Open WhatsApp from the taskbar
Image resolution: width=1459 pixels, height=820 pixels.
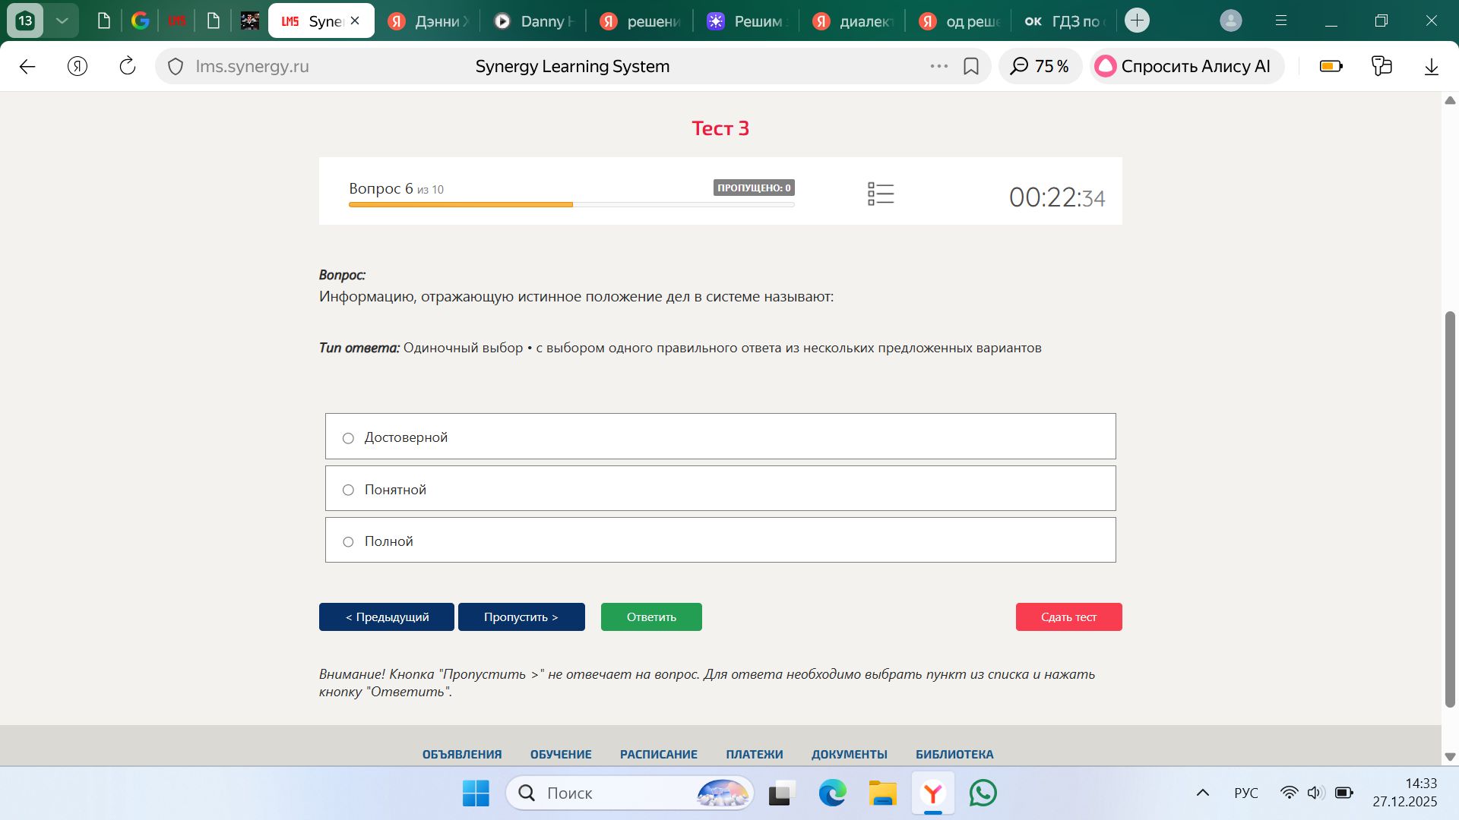tap(983, 793)
